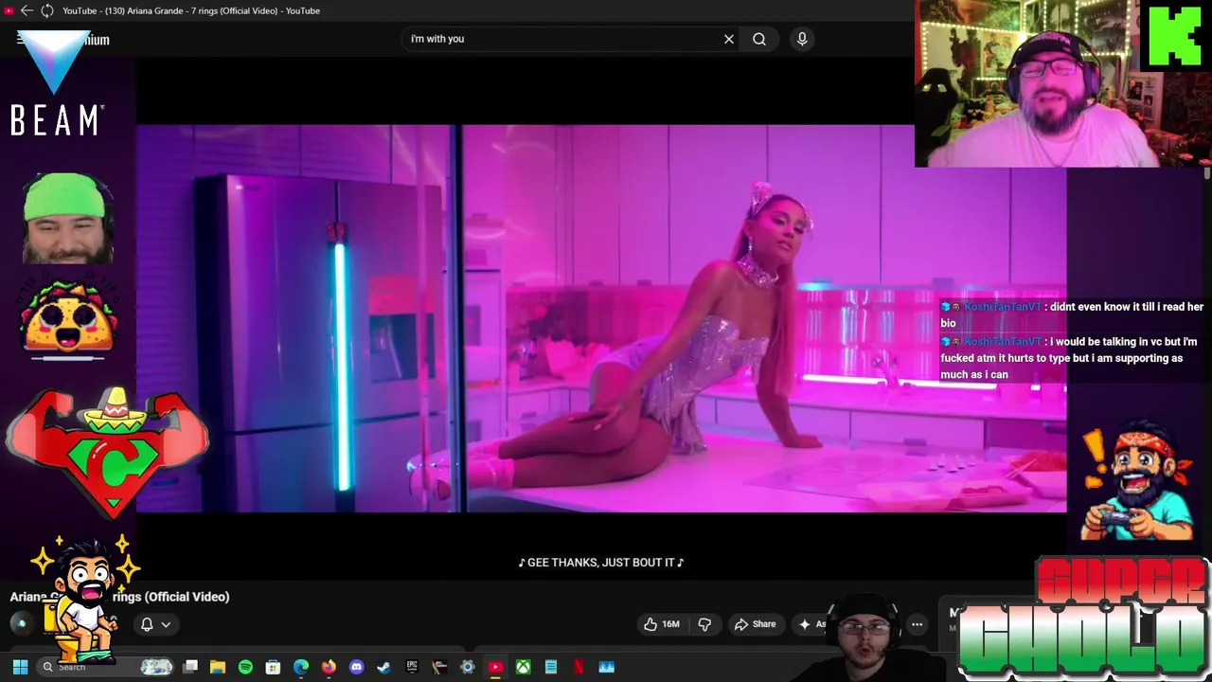Image resolution: width=1212 pixels, height=682 pixels.
Task: Open the Xbox app from the taskbar
Action: pos(523,667)
